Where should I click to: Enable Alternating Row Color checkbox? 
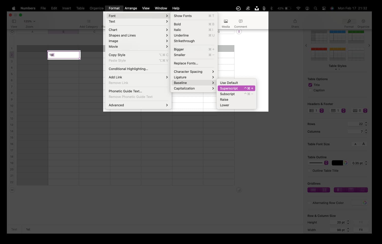point(309,203)
